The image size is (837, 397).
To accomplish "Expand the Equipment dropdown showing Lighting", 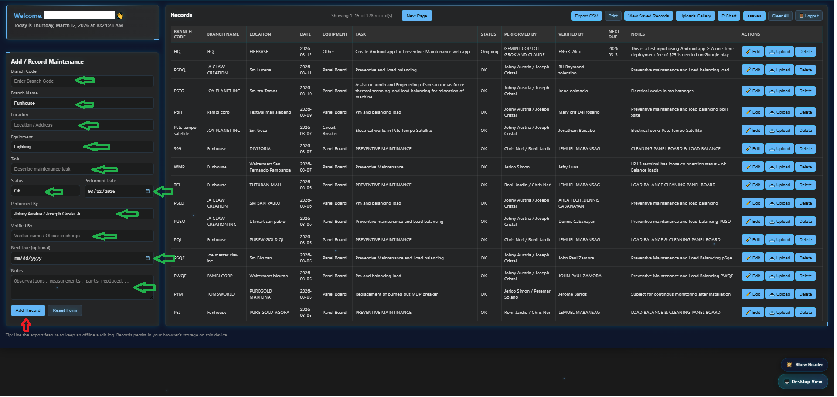I will [x=82, y=147].
